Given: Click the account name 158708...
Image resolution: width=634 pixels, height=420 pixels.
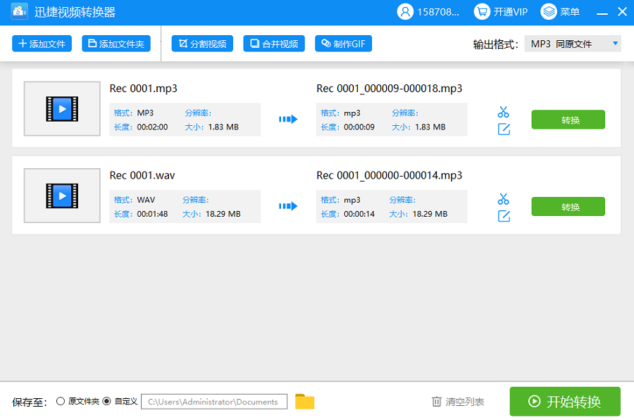Looking at the screenshot, I should (x=438, y=12).
